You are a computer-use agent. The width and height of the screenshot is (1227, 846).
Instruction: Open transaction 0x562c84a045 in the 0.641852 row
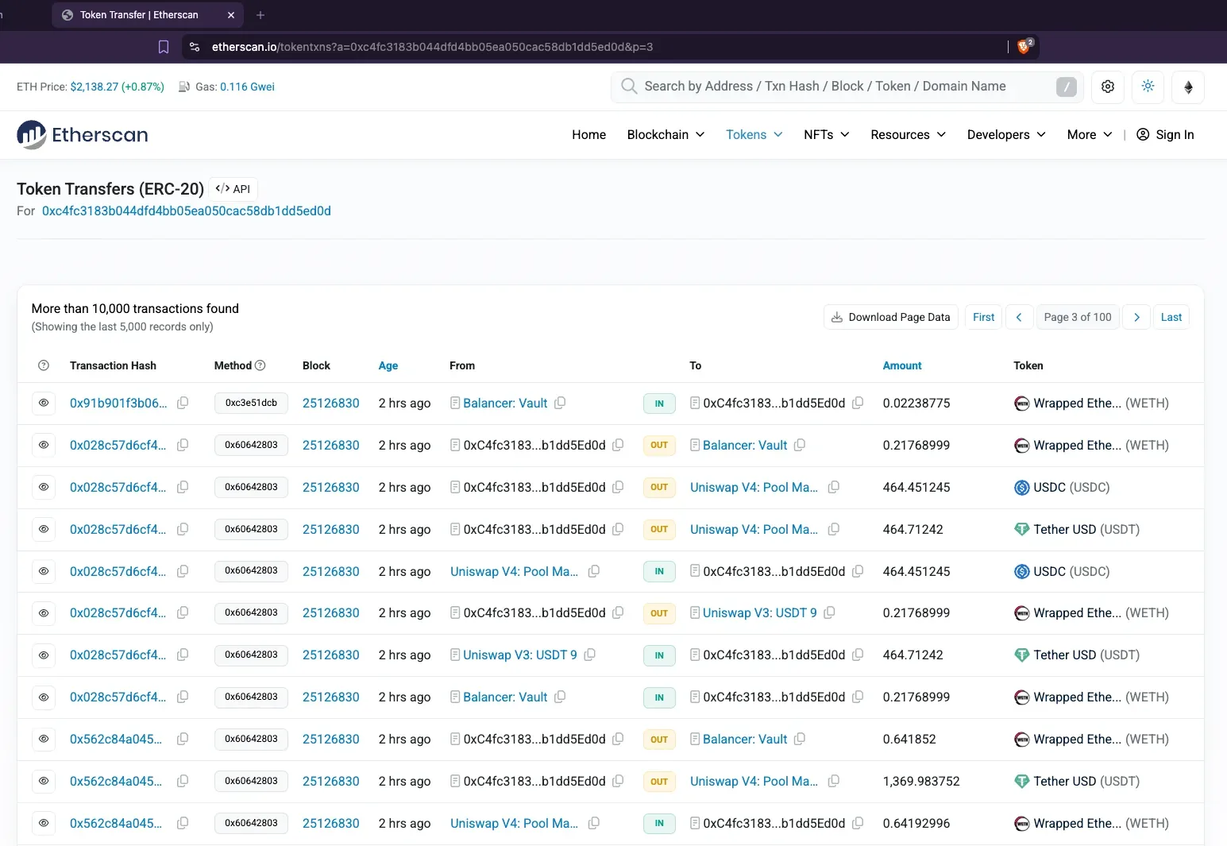coord(116,740)
